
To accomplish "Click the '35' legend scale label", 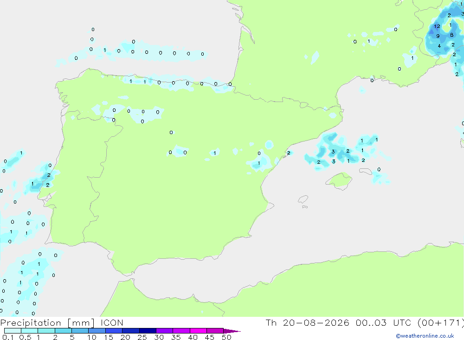I will point(176,337).
